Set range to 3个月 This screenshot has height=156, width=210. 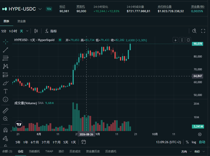tap(45, 142)
